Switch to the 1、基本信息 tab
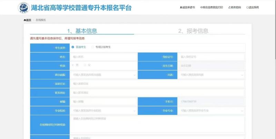 click(82, 31)
